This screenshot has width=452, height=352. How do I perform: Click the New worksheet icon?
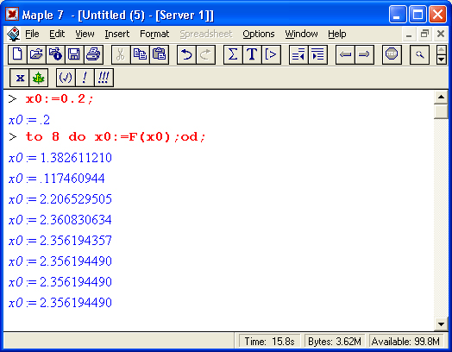pyautogui.click(x=17, y=54)
